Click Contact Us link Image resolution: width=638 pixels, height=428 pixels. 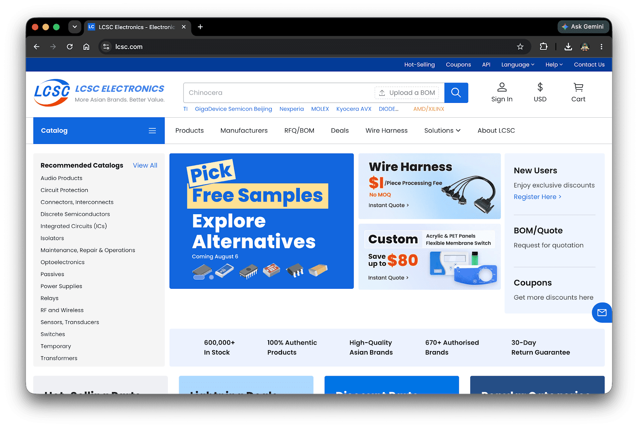589,65
